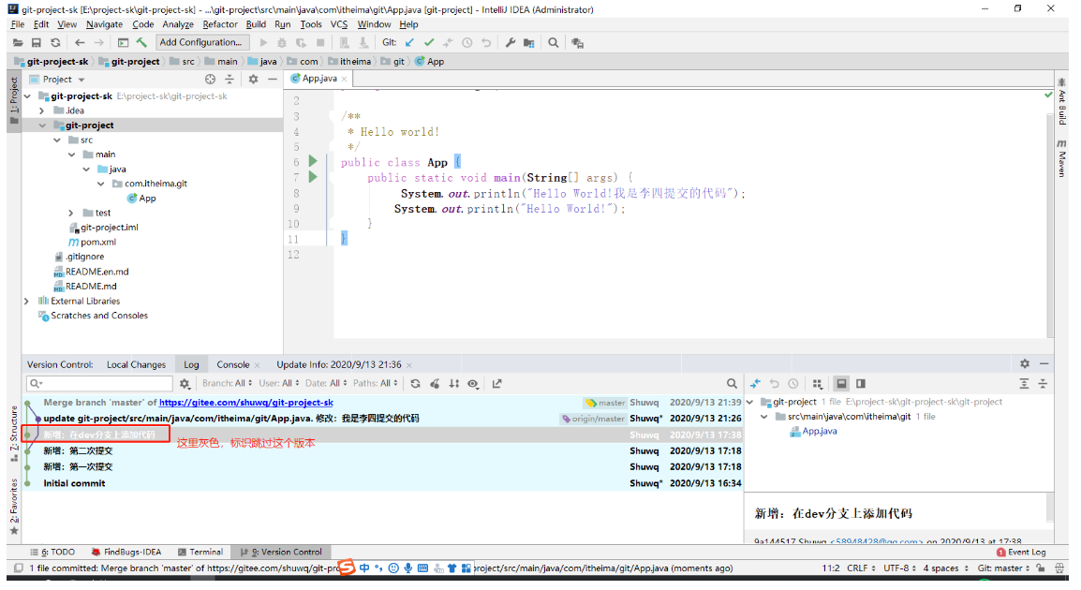Open the Refactor menu
The image size is (1081, 590).
220,24
